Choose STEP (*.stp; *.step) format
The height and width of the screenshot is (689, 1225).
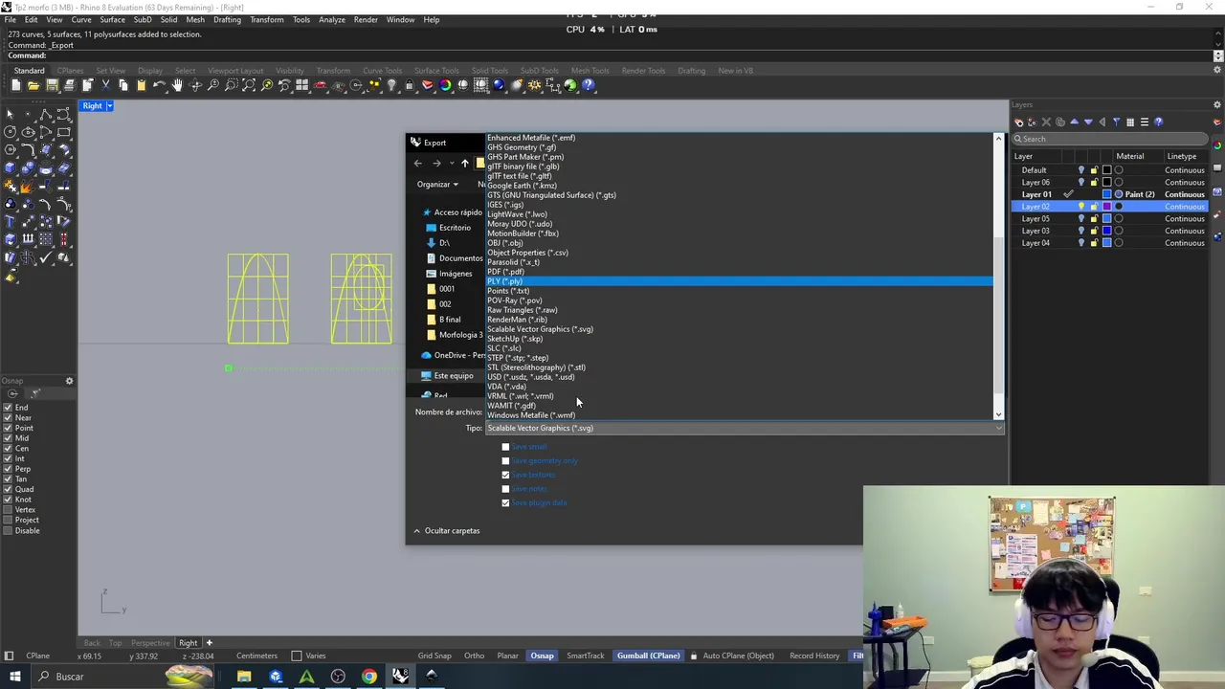point(518,358)
